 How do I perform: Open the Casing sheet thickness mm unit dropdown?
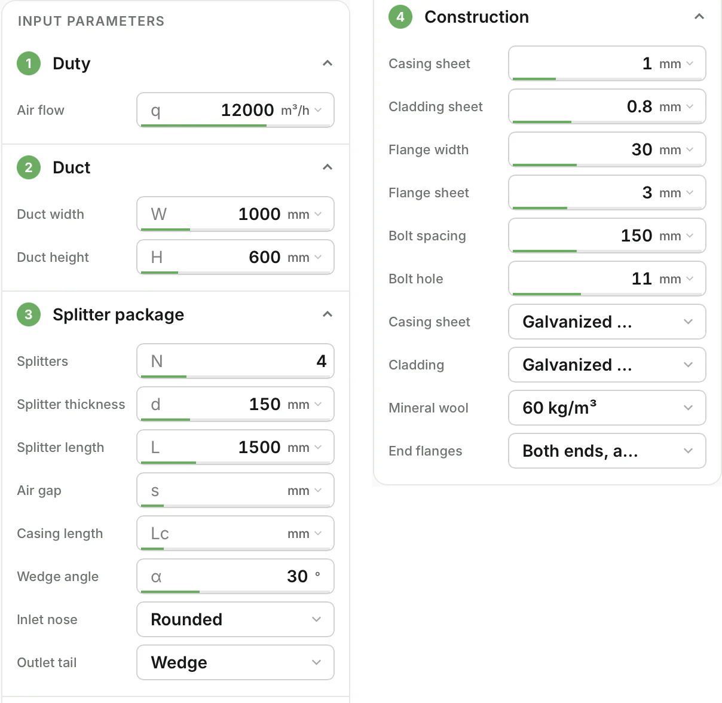tap(677, 63)
